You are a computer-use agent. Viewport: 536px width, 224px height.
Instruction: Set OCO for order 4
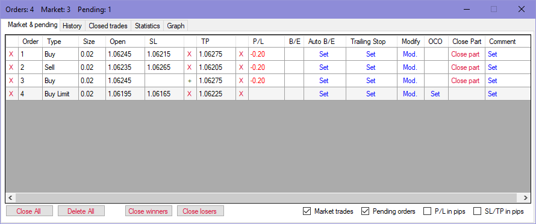click(x=435, y=94)
